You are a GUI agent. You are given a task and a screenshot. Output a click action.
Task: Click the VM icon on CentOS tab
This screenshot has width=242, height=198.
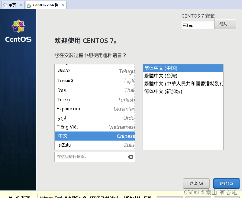pos(30,5)
